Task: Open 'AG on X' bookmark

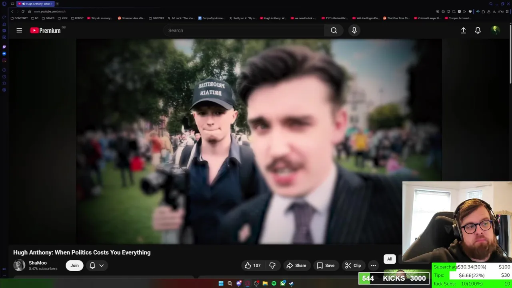Action: point(181,18)
